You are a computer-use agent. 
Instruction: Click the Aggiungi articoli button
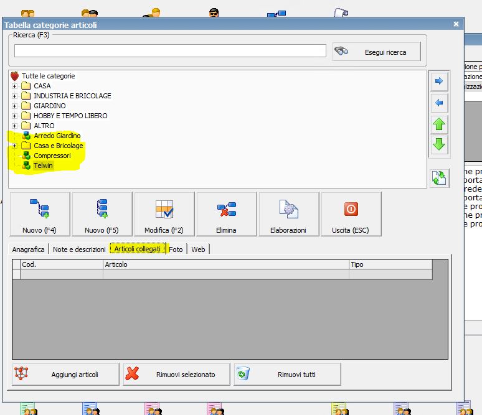[x=66, y=375]
